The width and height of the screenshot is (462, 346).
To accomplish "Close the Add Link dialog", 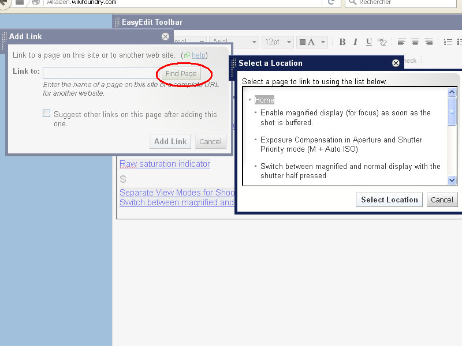I will tap(165, 36).
